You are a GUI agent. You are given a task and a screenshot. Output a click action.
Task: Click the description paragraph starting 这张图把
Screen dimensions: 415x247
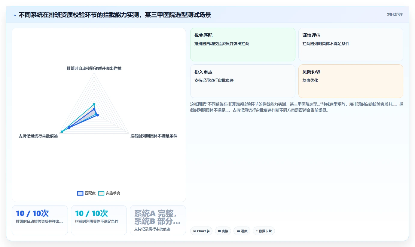[297, 107]
